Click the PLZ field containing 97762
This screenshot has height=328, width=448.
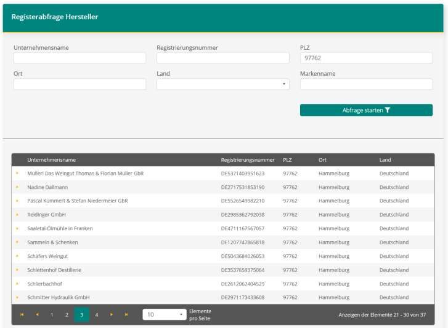click(366, 58)
